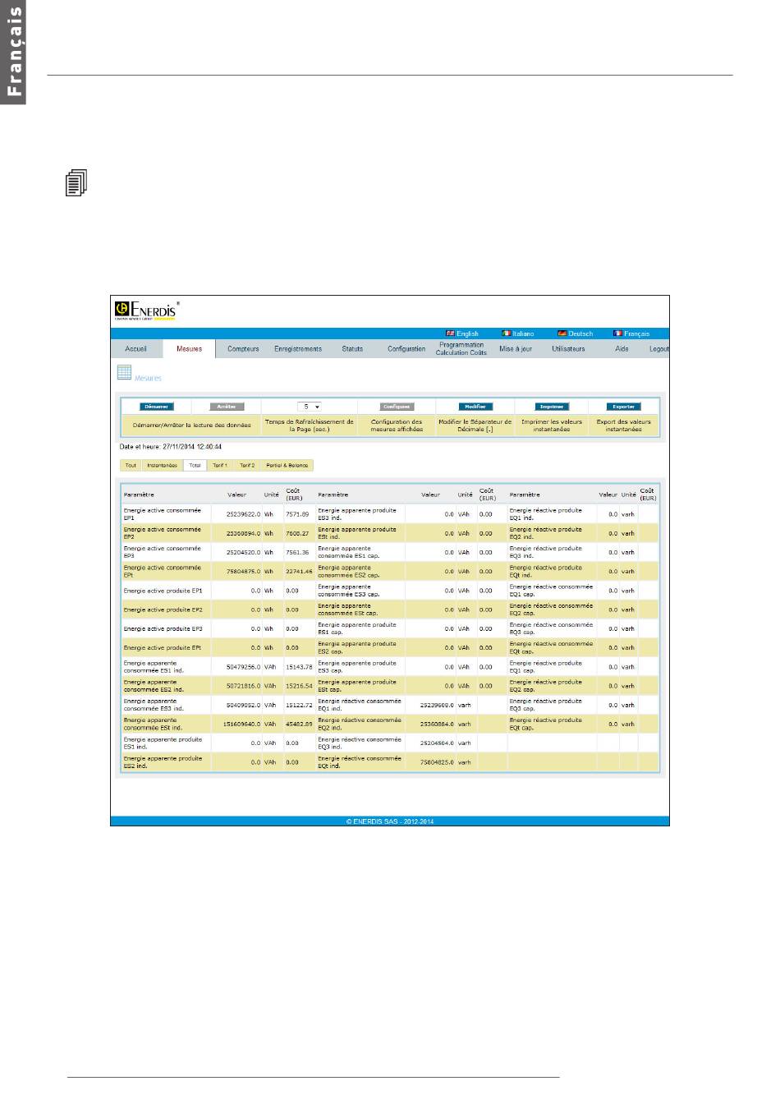This screenshot has height=1104, width=780.
Task: Click the Italian flag icon
Action: pyautogui.click(x=506, y=333)
